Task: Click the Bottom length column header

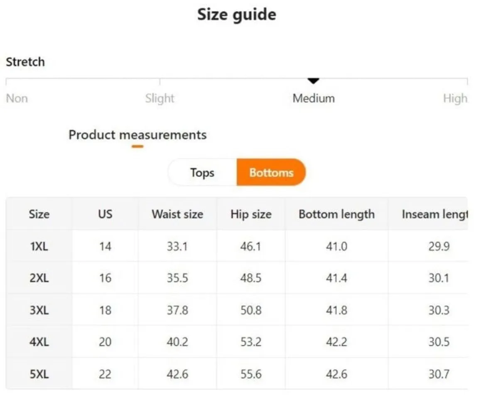Action: pos(336,214)
